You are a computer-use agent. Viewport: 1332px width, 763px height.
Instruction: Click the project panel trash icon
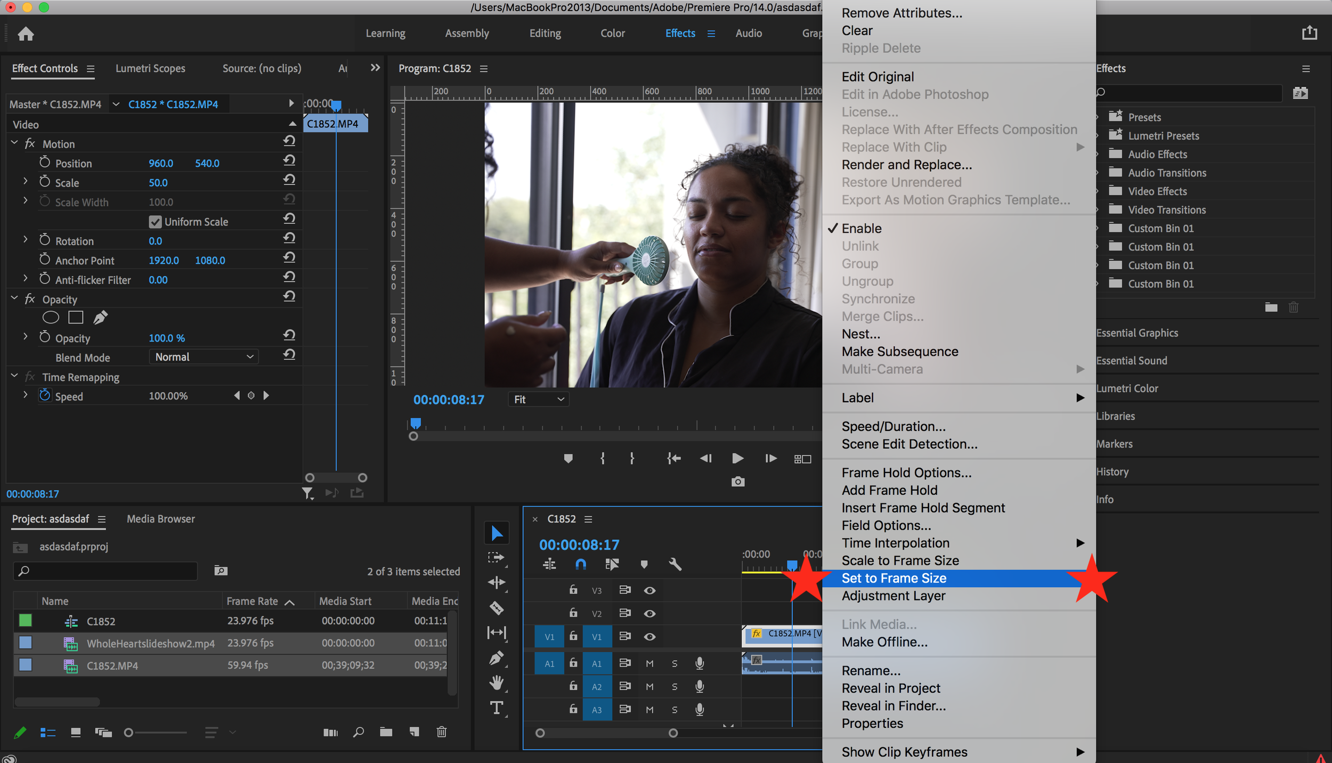point(442,732)
